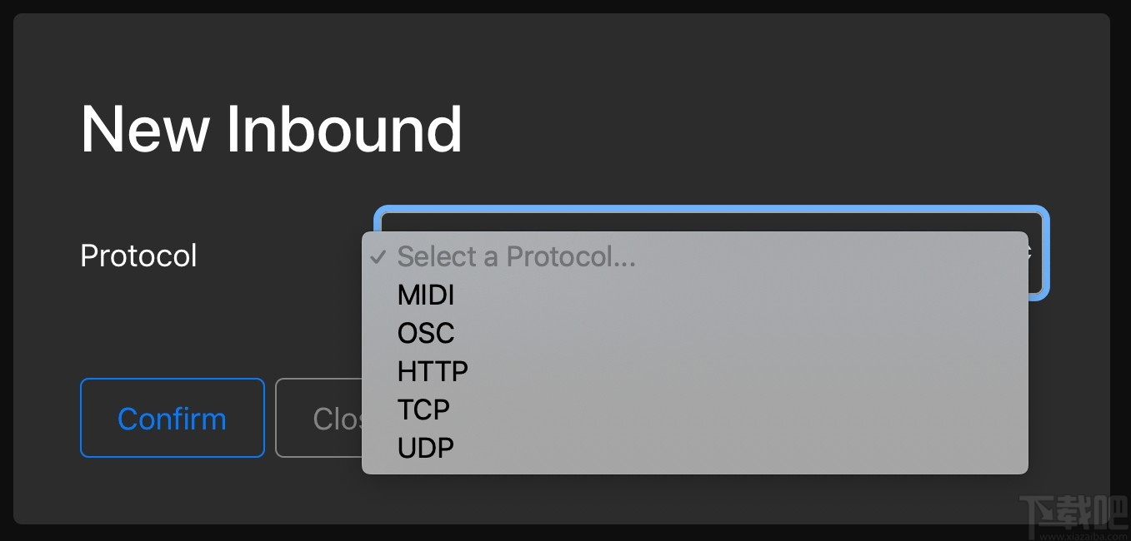Click empty dialog area right of the 'New Inbound' title

[x=750, y=129]
